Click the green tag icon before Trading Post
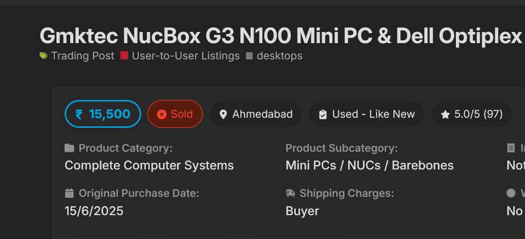This screenshot has width=525, height=239. (x=44, y=56)
